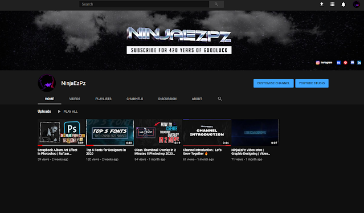364x213 pixels.
Task: Click the Uploads section heading
Action: [x=44, y=112]
